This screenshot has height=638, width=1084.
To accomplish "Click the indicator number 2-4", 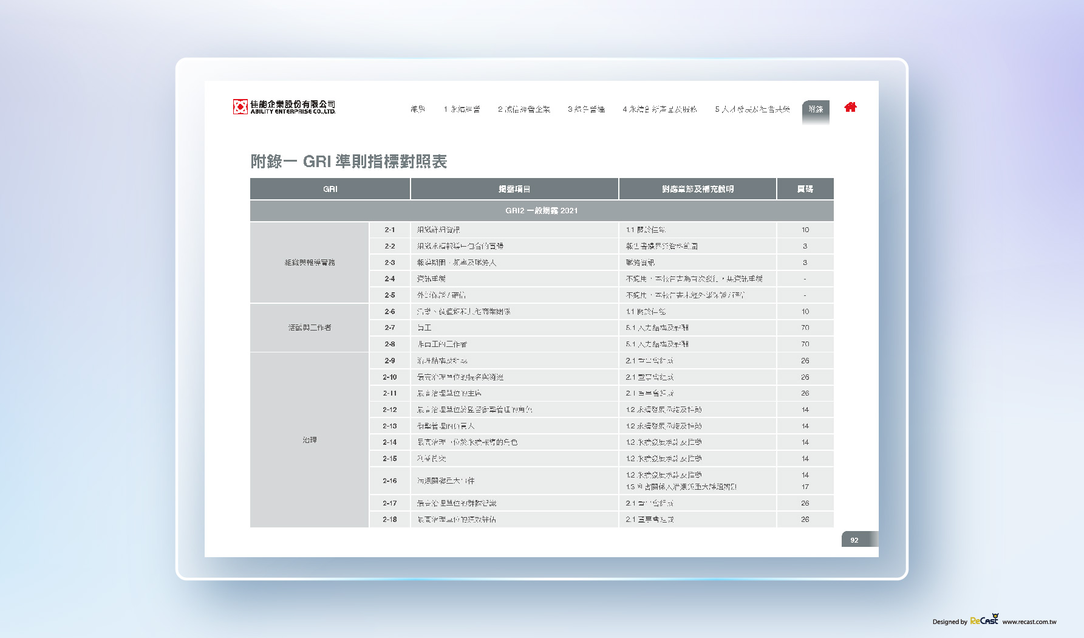I will [390, 279].
